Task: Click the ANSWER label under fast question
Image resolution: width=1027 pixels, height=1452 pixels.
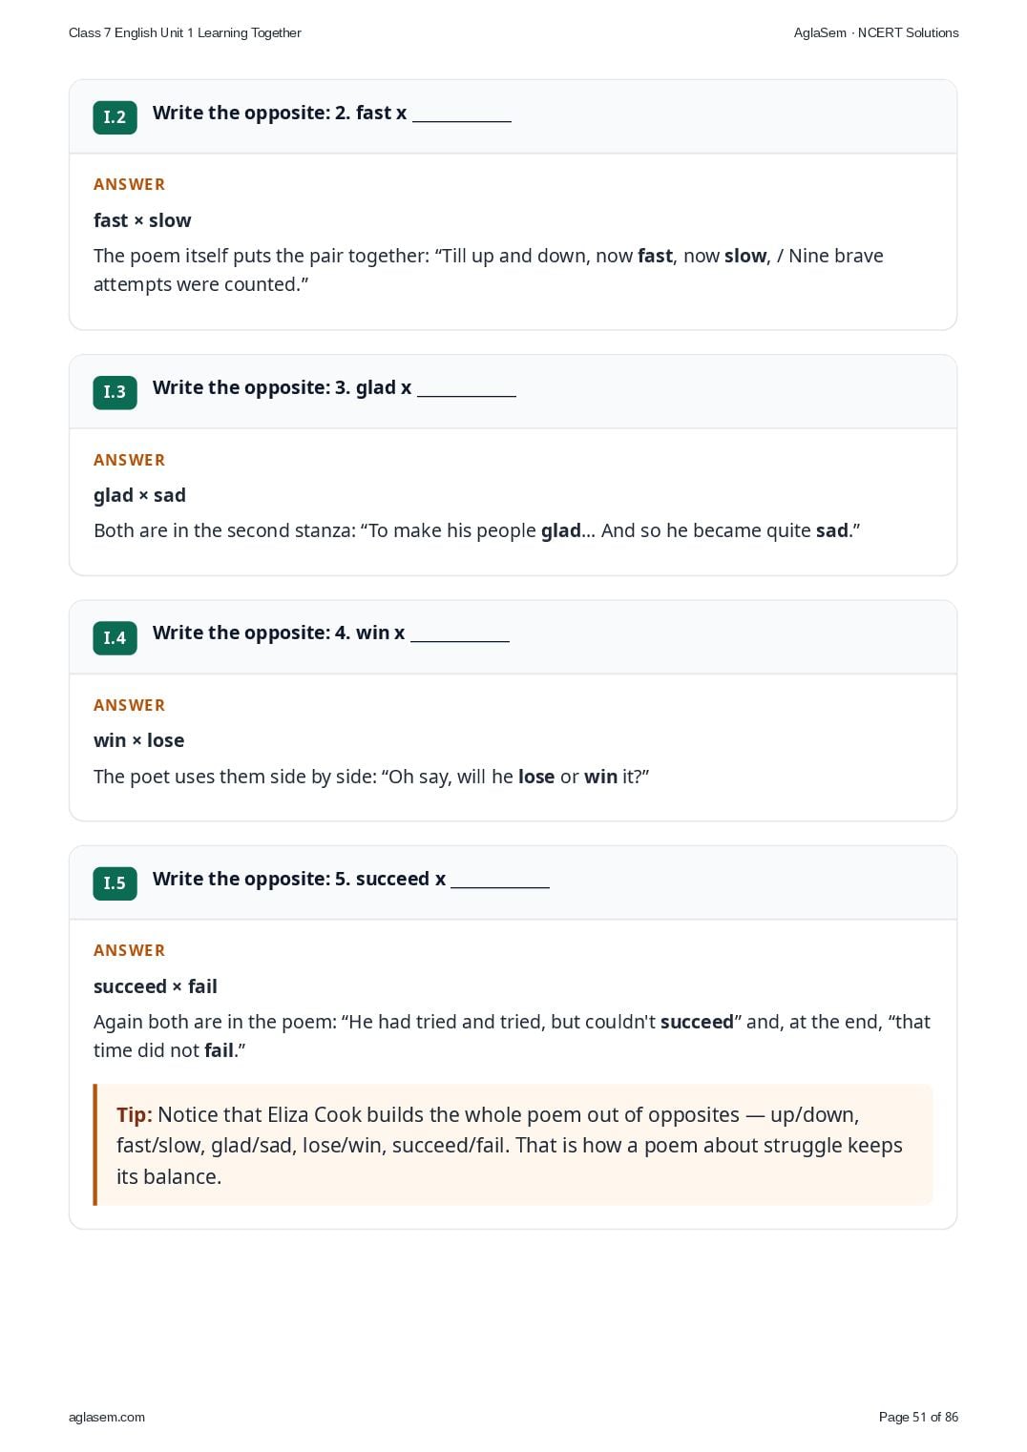Action: click(129, 184)
